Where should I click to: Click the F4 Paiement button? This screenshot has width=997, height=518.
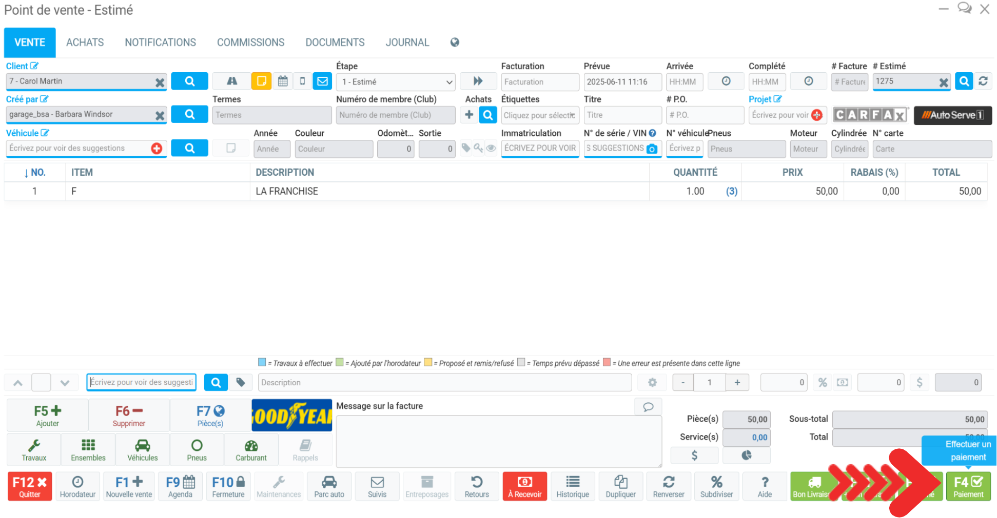(968, 486)
